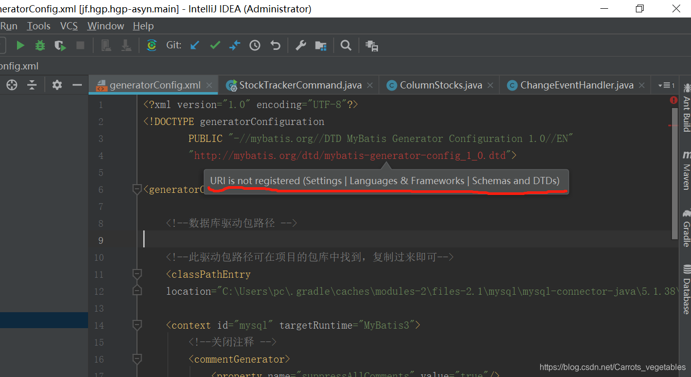The width and height of the screenshot is (691, 377).
Task: Click the location path string on line 12
Action: pyautogui.click(x=447, y=291)
